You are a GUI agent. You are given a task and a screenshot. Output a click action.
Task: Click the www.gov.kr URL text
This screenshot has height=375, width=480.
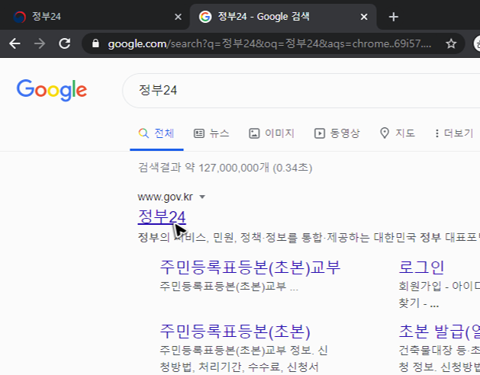pyautogui.click(x=166, y=197)
